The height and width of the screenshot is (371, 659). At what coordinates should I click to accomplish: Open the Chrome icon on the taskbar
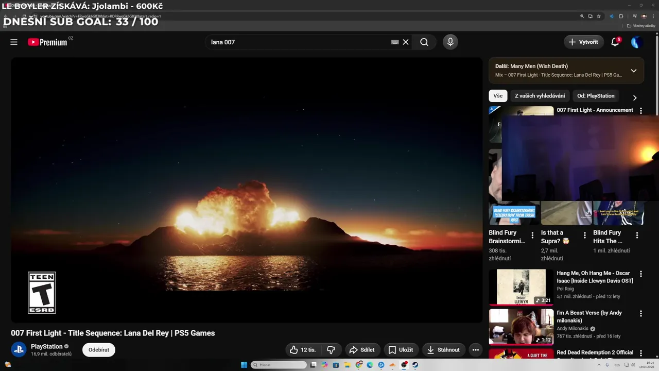(358, 365)
